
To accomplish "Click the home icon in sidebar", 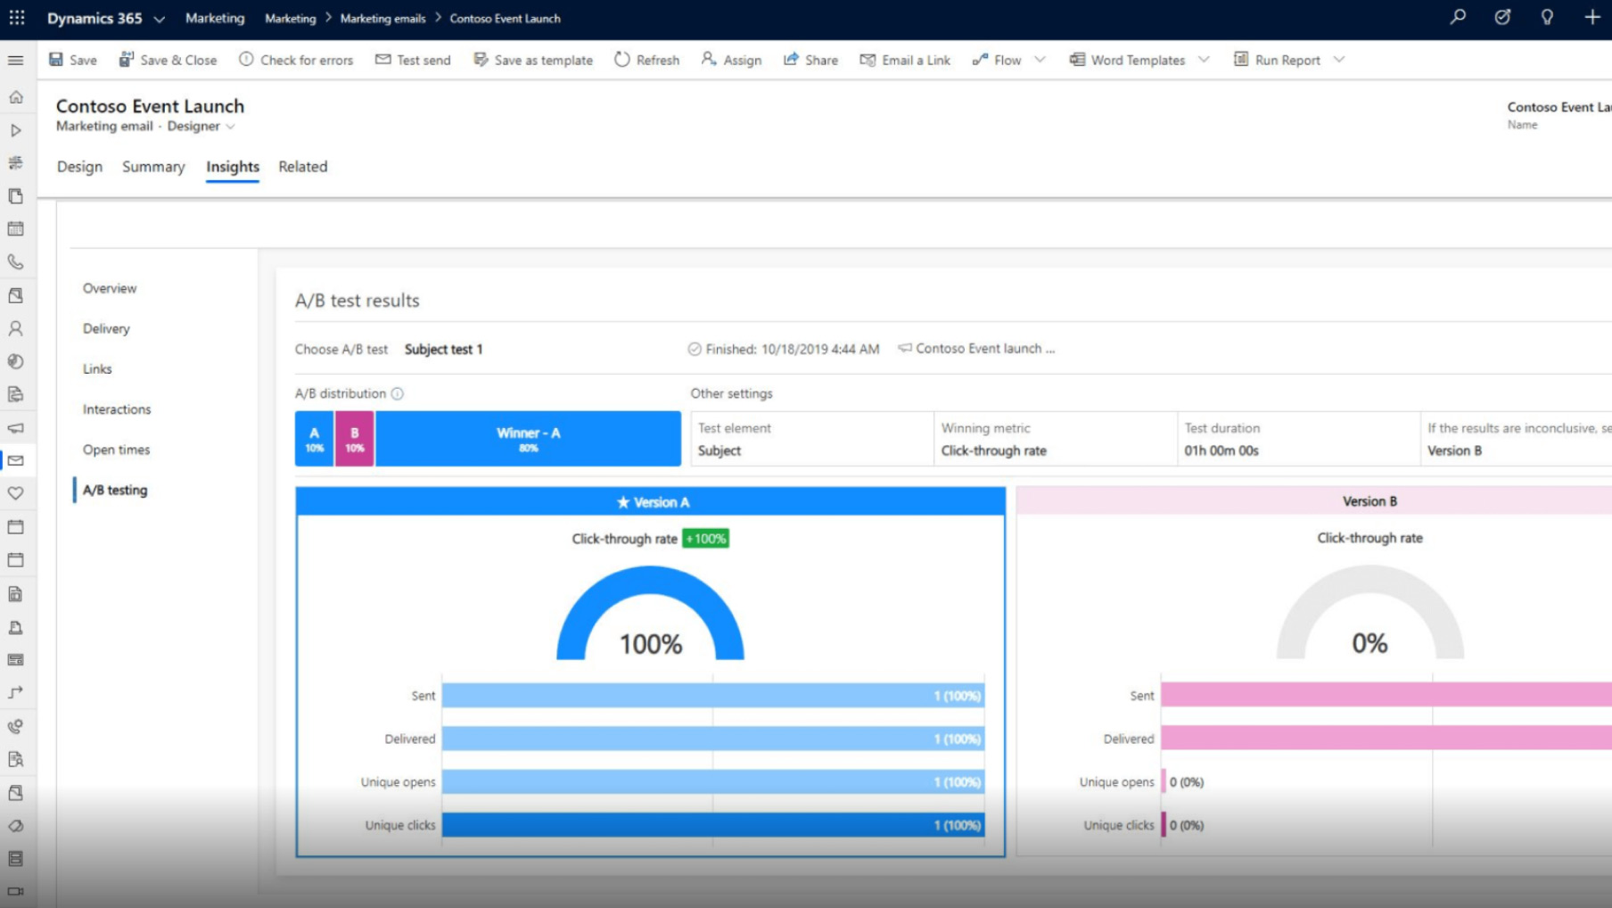I will 16,97.
